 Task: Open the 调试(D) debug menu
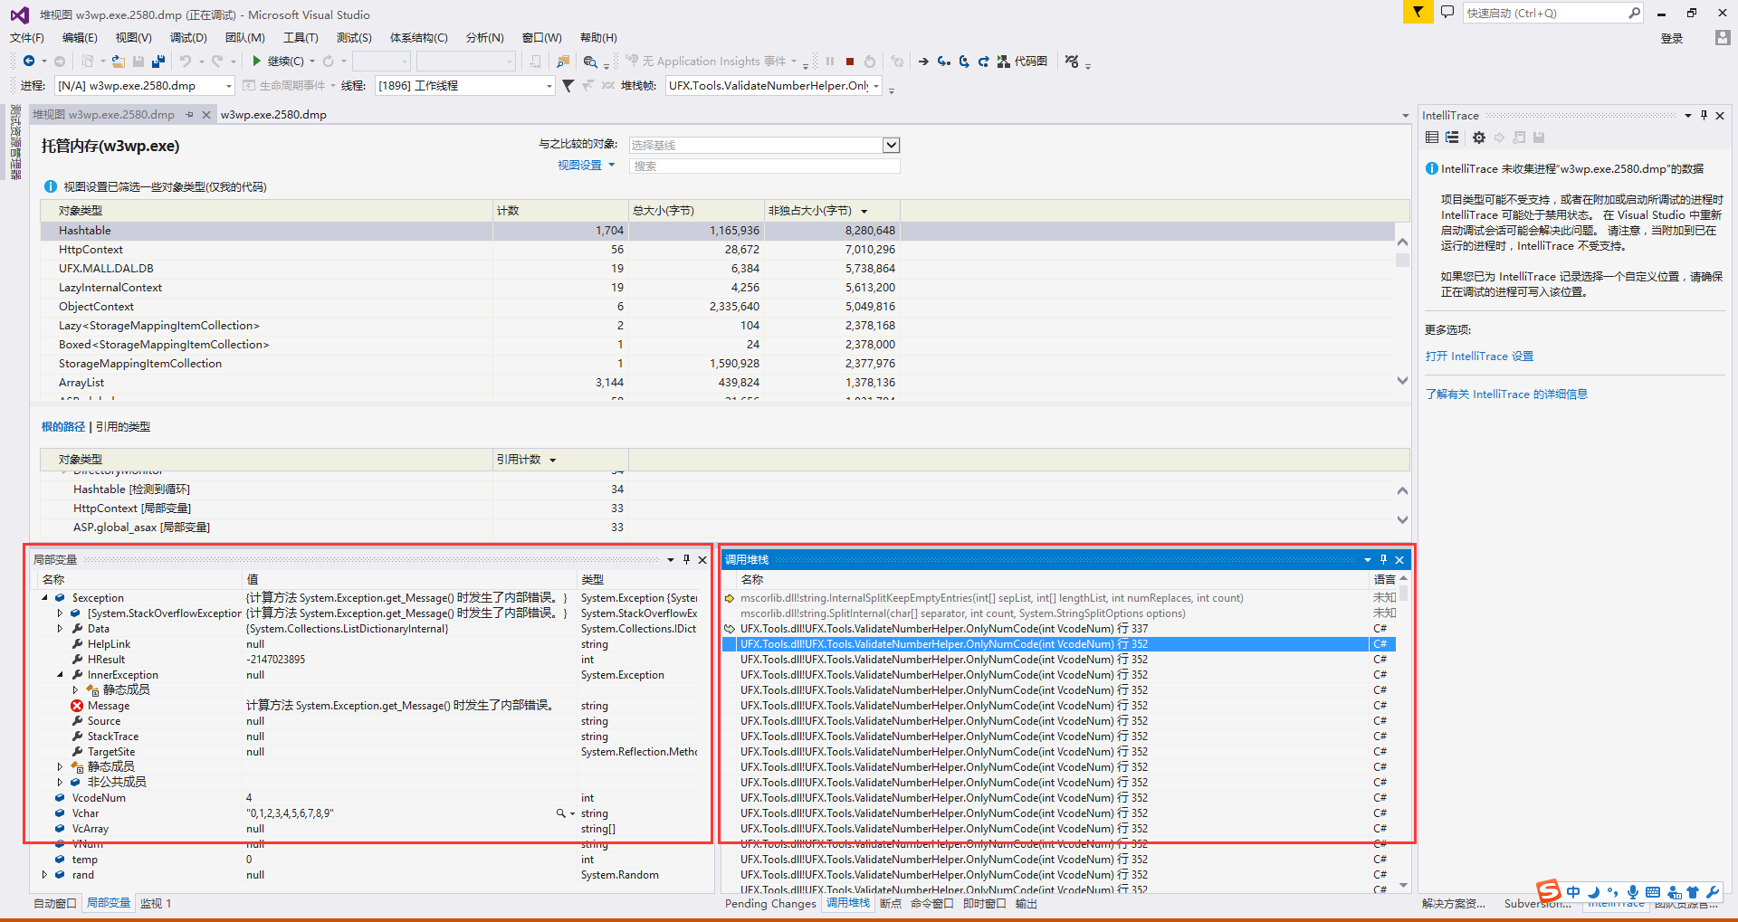[x=188, y=38]
